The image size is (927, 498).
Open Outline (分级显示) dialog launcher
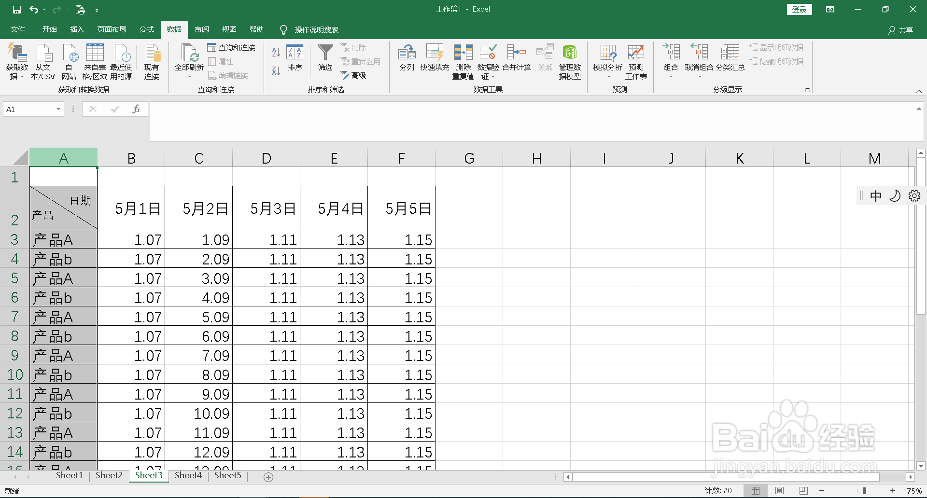pyautogui.click(x=808, y=90)
